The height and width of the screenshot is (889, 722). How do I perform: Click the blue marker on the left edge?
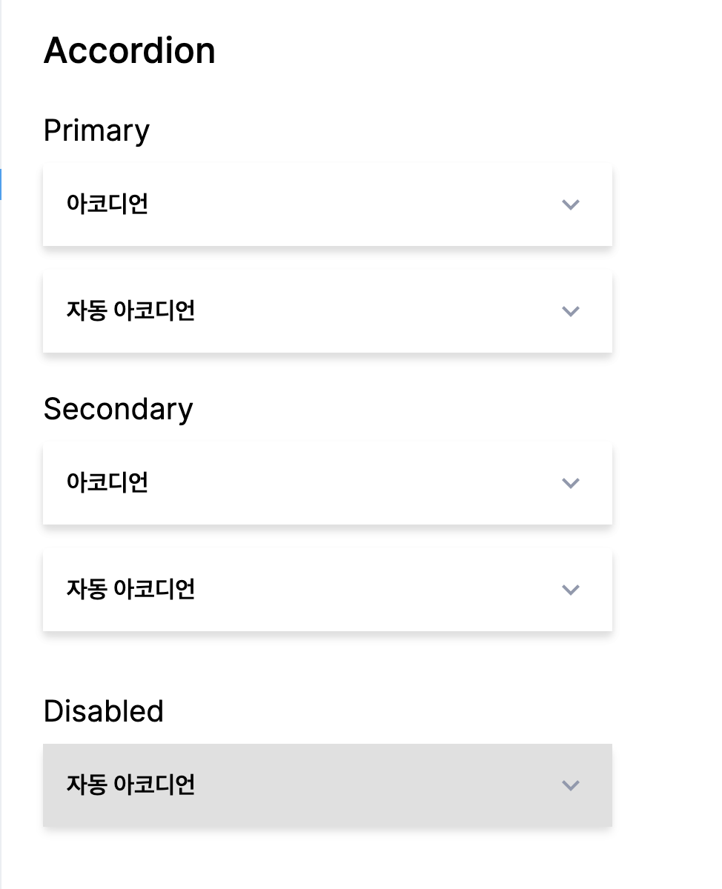[1, 184]
